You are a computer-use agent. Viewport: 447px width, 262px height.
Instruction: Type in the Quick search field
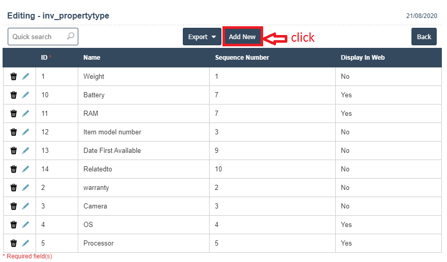(36, 37)
